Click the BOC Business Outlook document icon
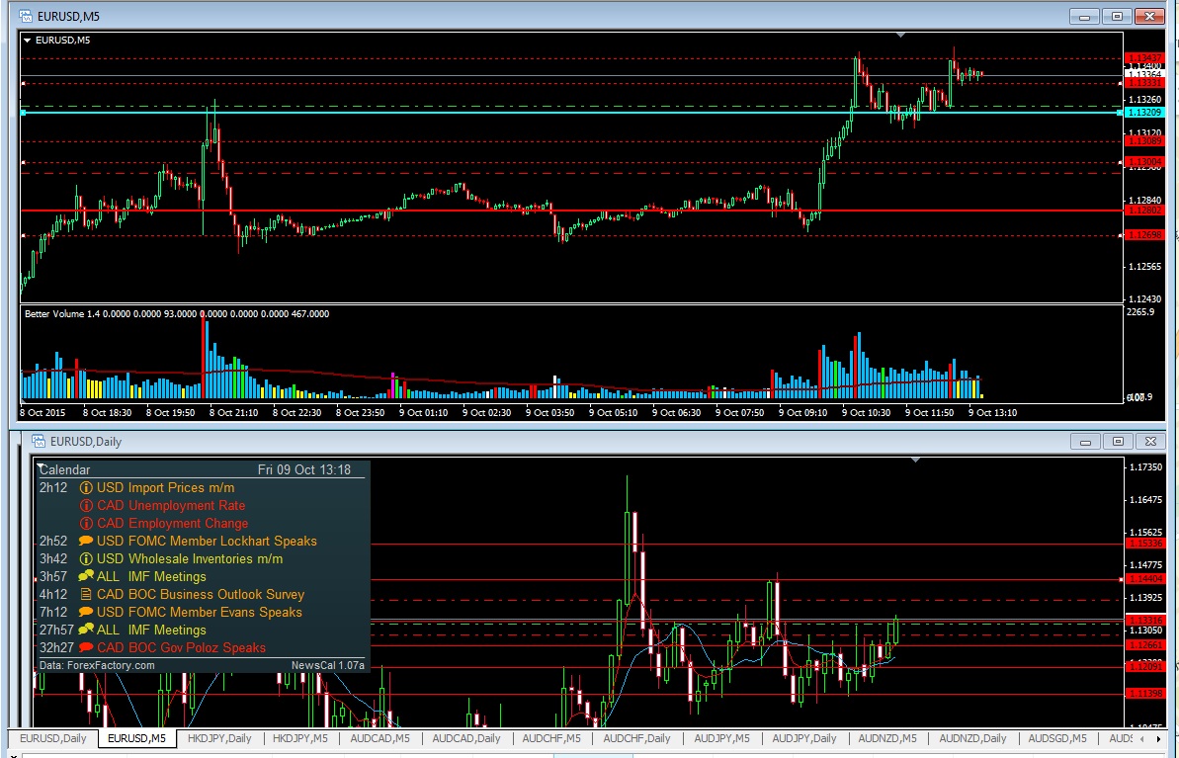Image resolution: width=1179 pixels, height=758 pixels. point(86,594)
